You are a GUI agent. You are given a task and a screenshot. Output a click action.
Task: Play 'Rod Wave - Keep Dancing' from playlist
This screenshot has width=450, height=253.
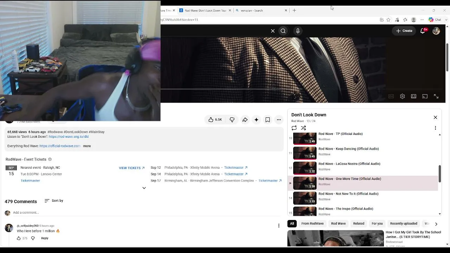point(363,153)
